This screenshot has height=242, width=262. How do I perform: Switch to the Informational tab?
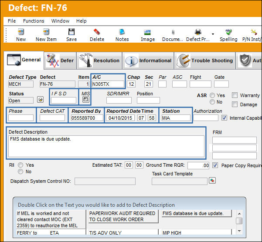(x=148, y=60)
